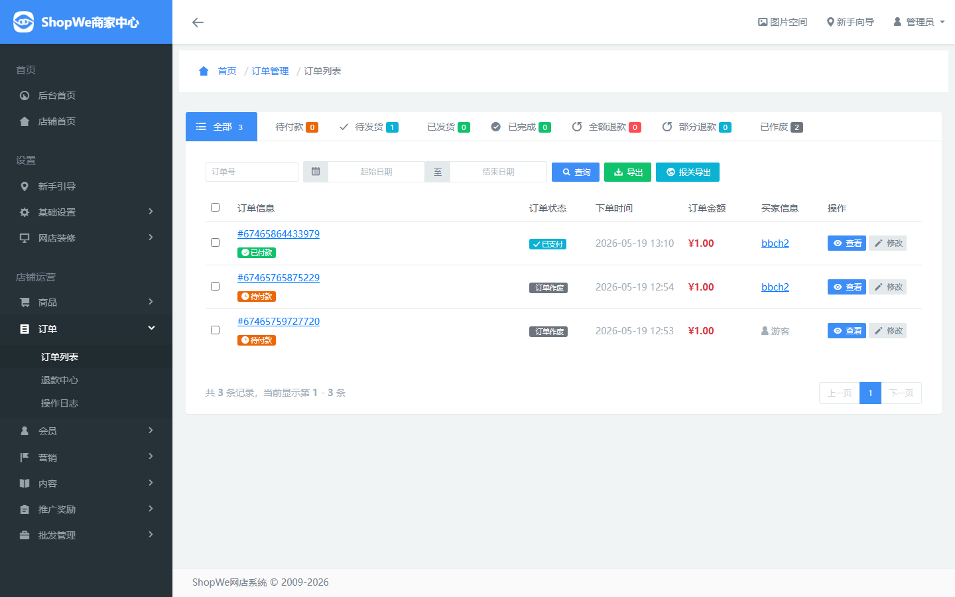Image resolution: width=955 pixels, height=597 pixels.
Task: Expand 基础设置 sidebar menu
Action: click(x=86, y=212)
